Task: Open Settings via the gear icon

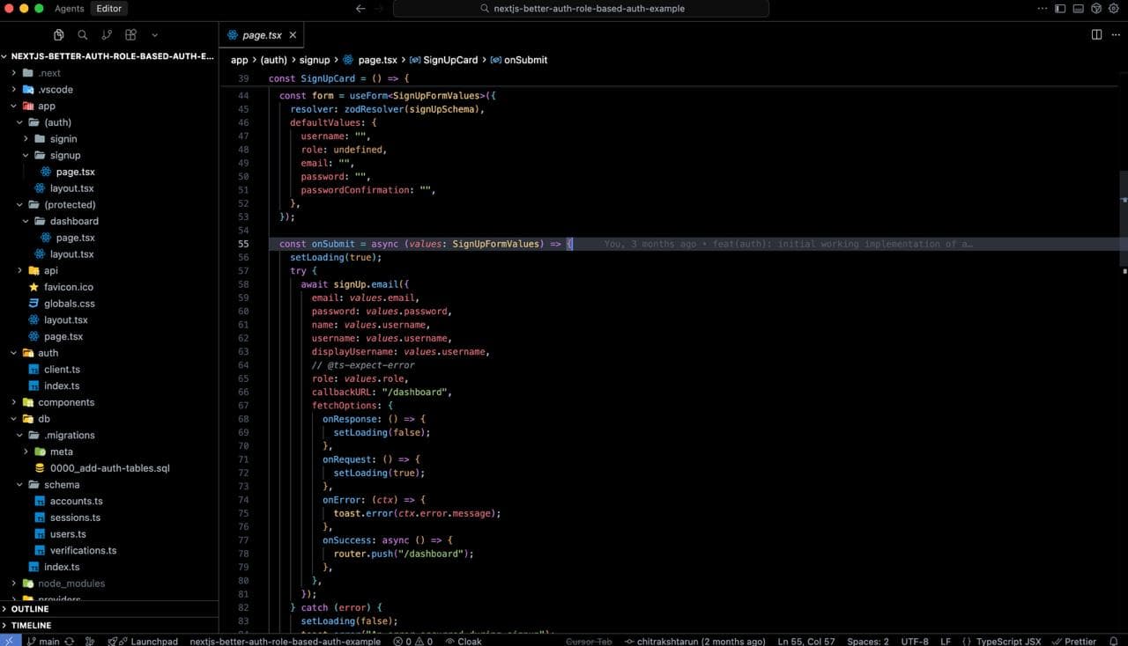Action: coord(1113,8)
